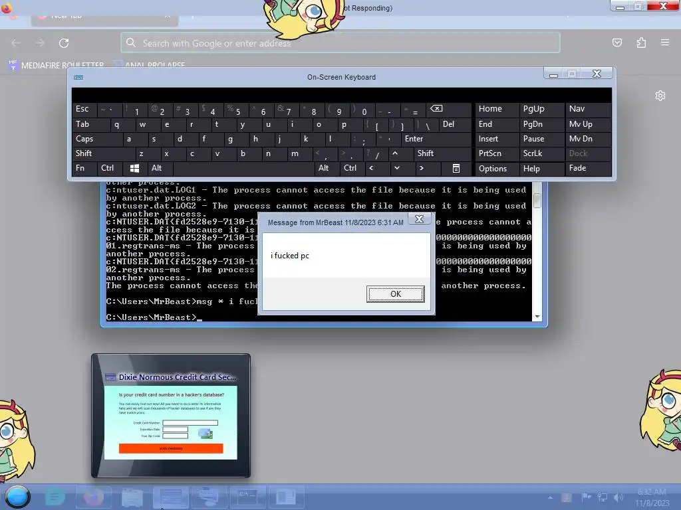Image resolution: width=681 pixels, height=510 pixels.
Task: Select the Dixie Normous Credit Card preview thumbnail
Action: (x=171, y=416)
